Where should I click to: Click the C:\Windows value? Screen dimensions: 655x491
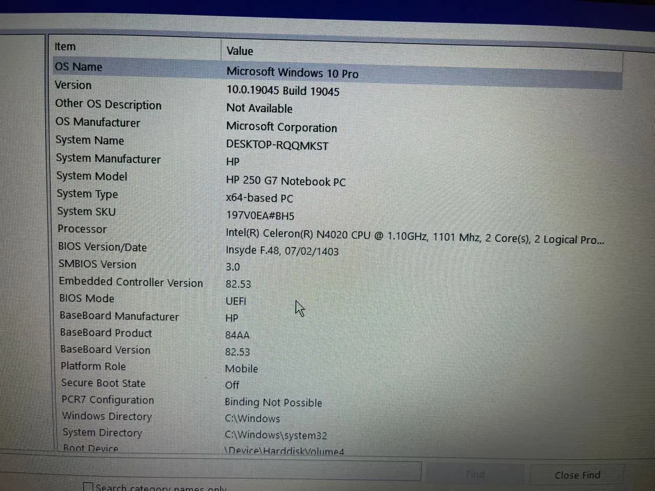(252, 418)
